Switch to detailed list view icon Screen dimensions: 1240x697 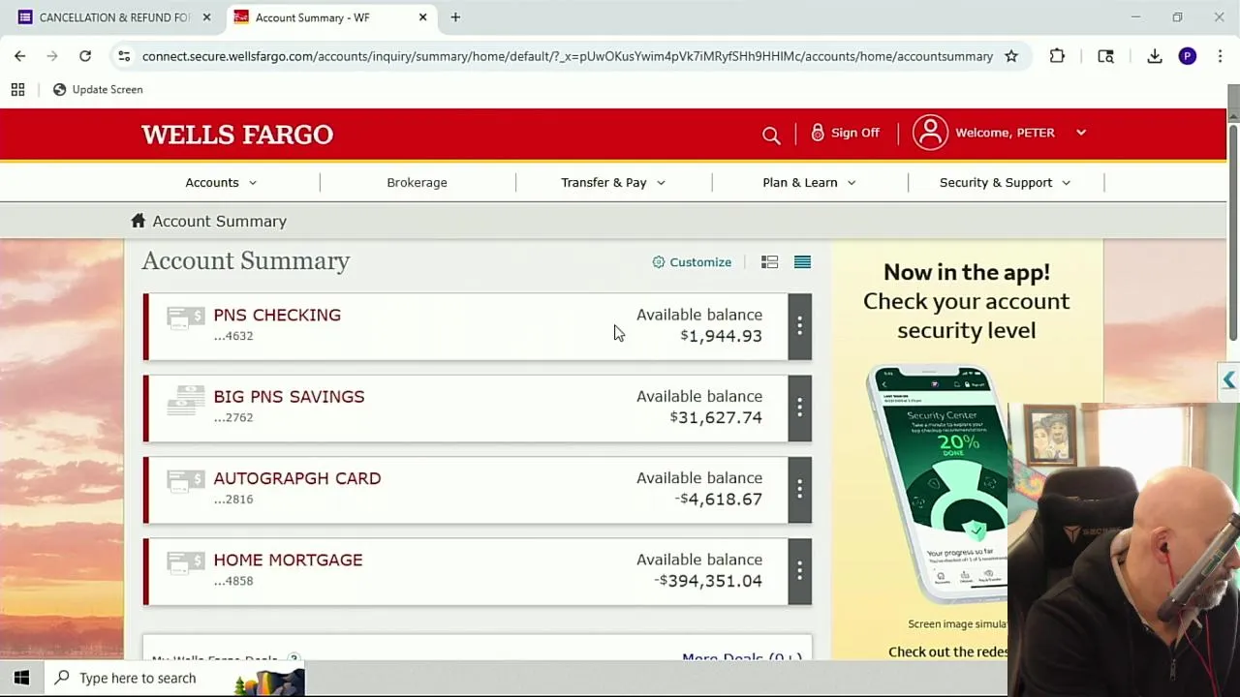click(x=769, y=262)
